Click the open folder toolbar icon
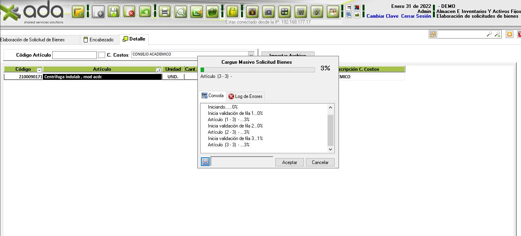The width and height of the screenshot is (521, 236). coord(79,12)
